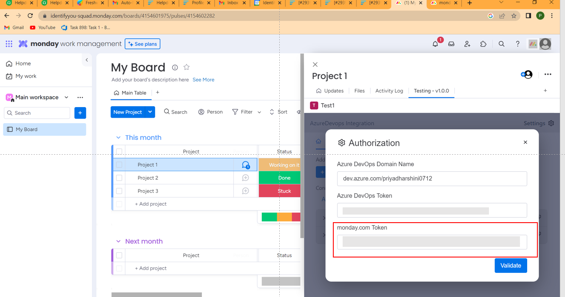This screenshot has width=565, height=297.
Task: Open the inbox tray icon
Action: [x=451, y=44]
